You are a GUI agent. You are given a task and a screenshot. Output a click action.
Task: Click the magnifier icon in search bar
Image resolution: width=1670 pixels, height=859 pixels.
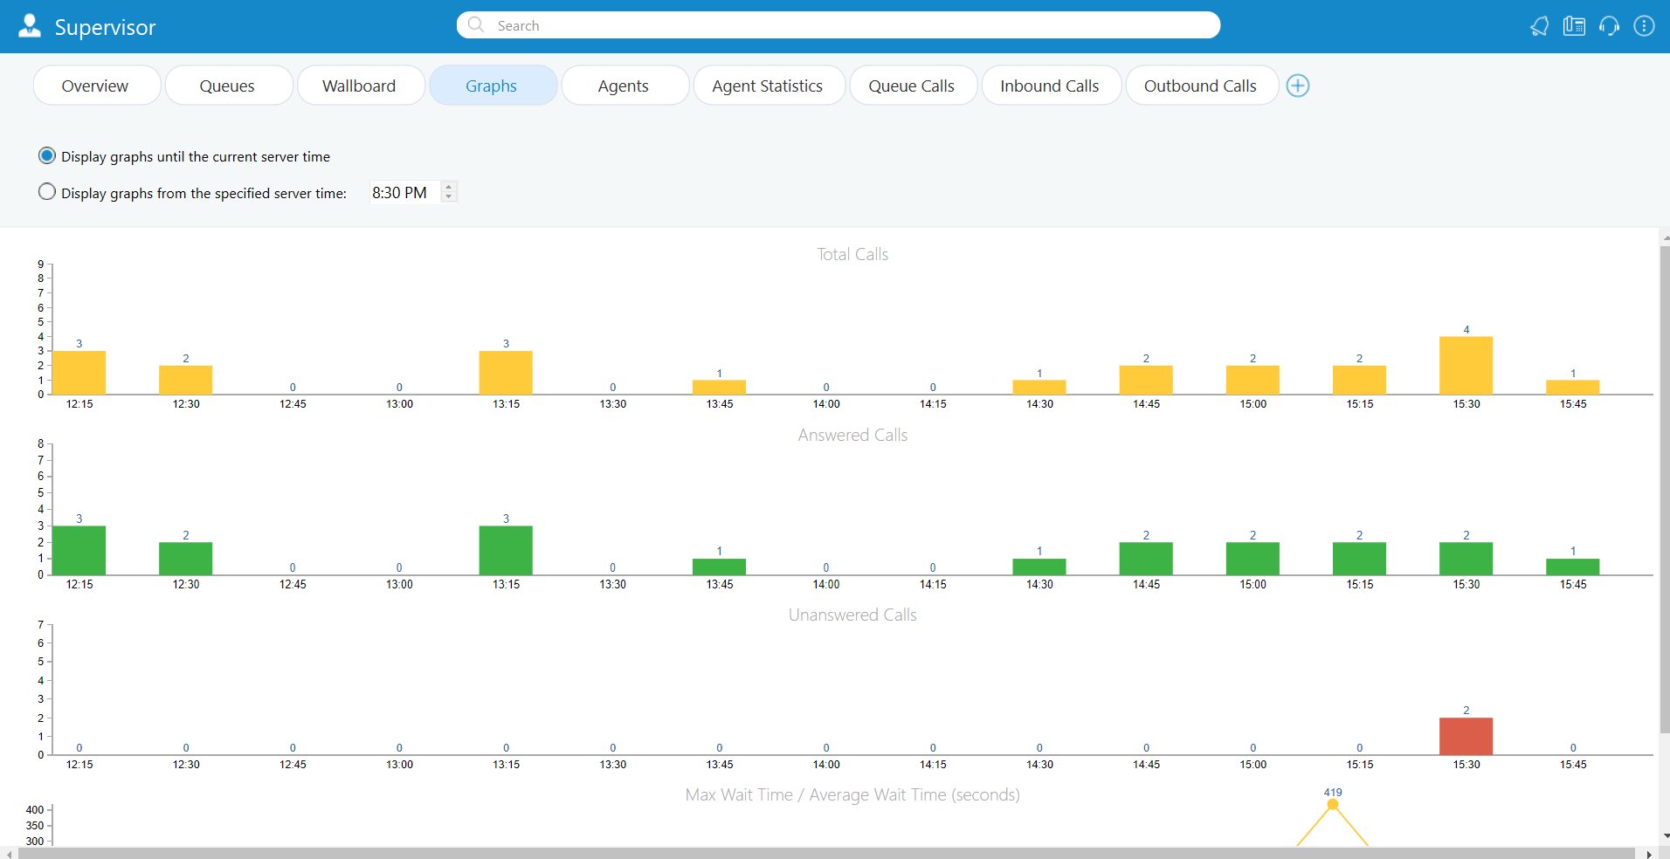coord(476,24)
